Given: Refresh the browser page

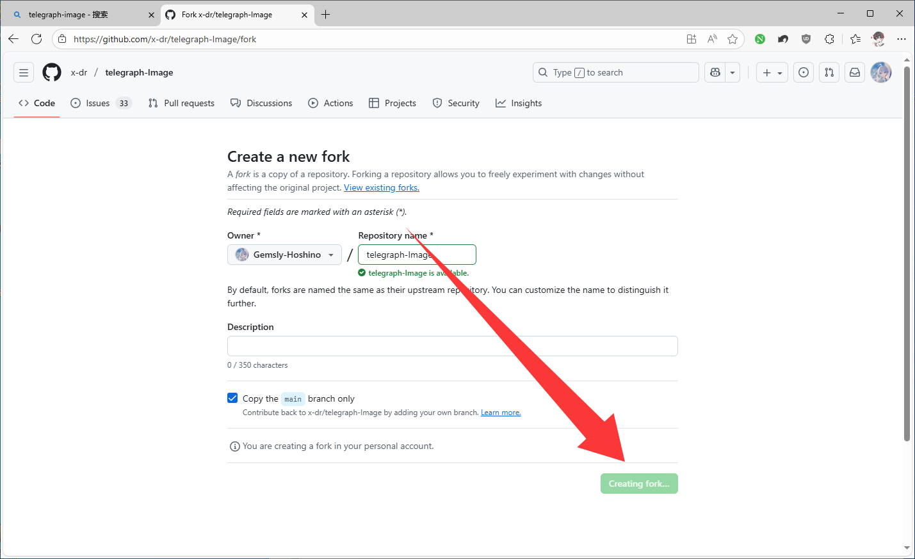Looking at the screenshot, I should (x=36, y=39).
